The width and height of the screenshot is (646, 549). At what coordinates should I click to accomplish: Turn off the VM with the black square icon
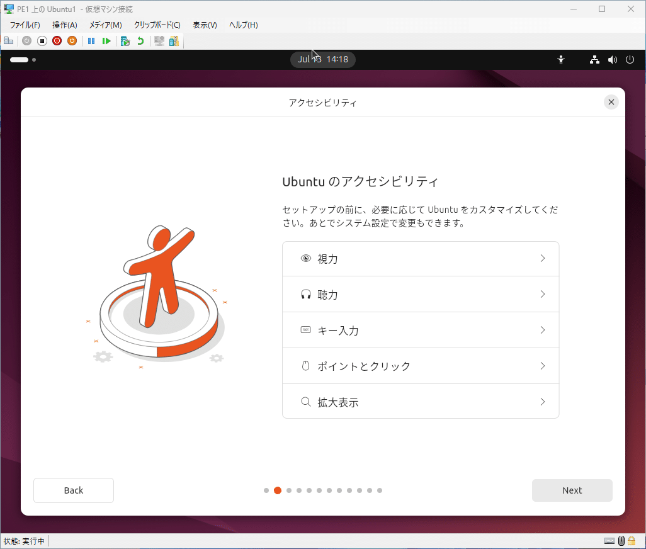click(42, 41)
